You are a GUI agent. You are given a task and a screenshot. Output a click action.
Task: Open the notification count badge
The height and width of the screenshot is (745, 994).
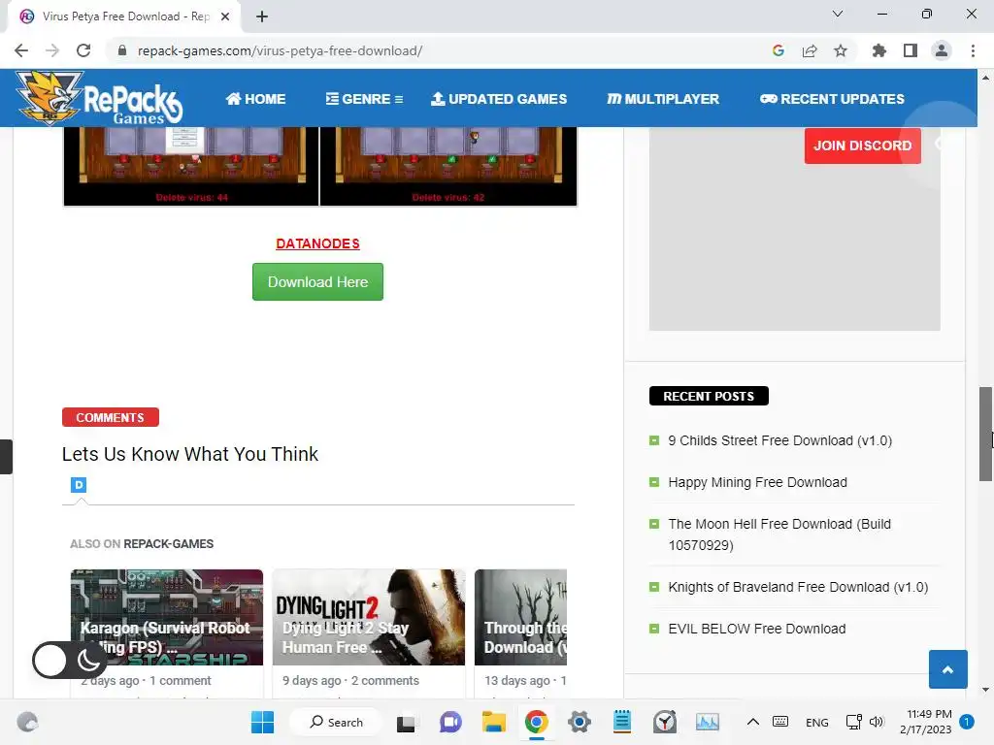point(967,722)
